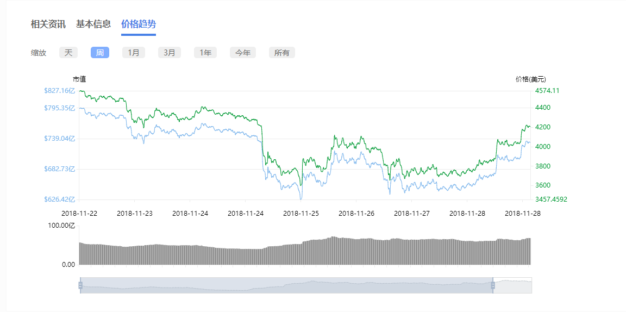The height and width of the screenshot is (312, 626).
Task: Select the 周 zoom button
Action: pos(100,53)
